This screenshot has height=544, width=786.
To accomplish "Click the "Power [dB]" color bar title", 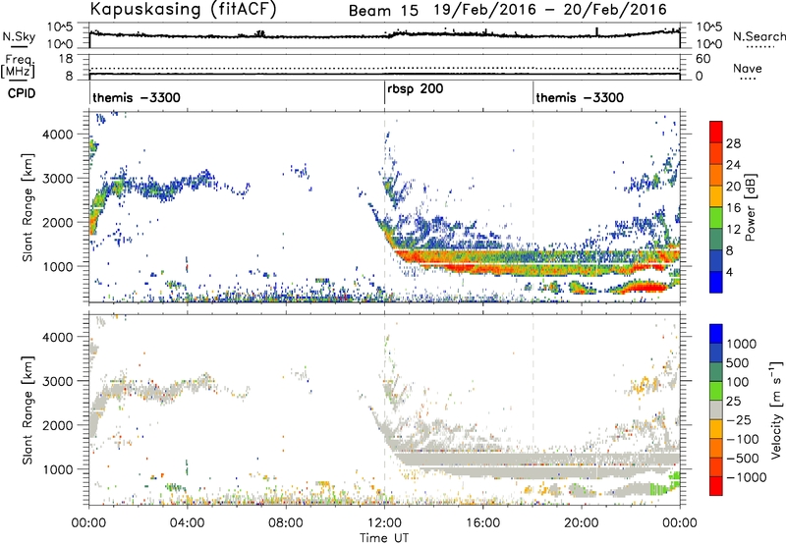I will pyautogui.click(x=750, y=207).
